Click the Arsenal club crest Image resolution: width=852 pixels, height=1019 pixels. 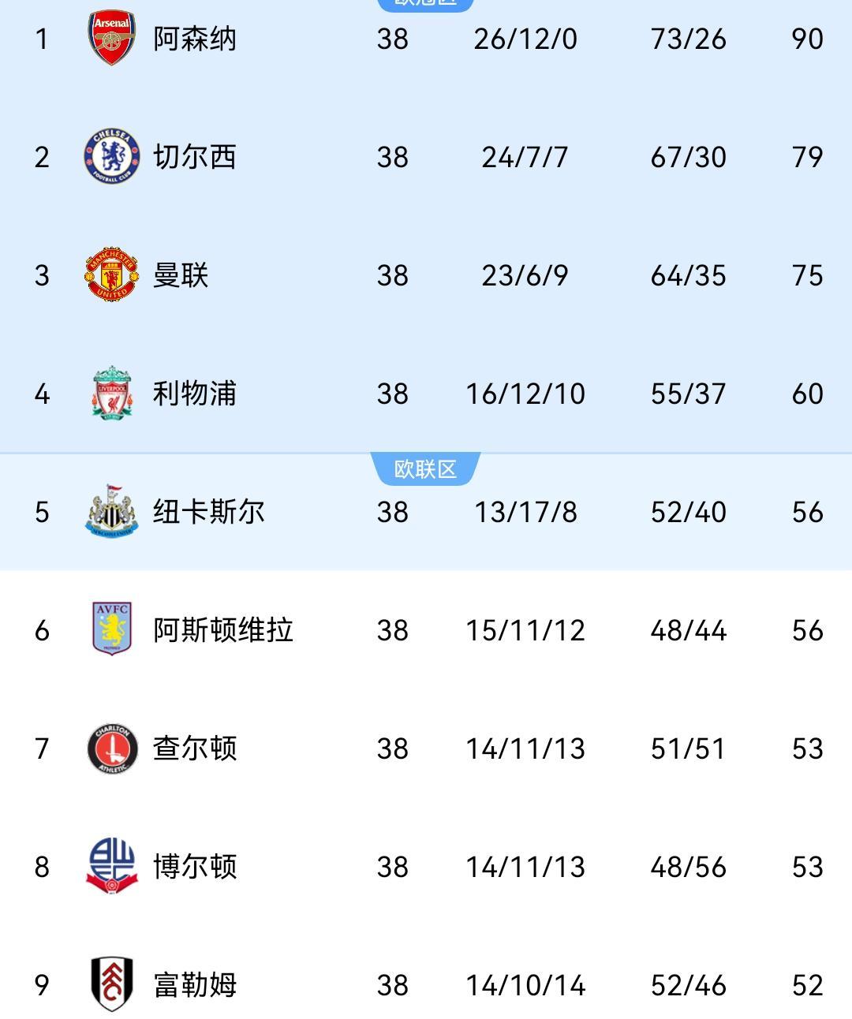tap(111, 38)
